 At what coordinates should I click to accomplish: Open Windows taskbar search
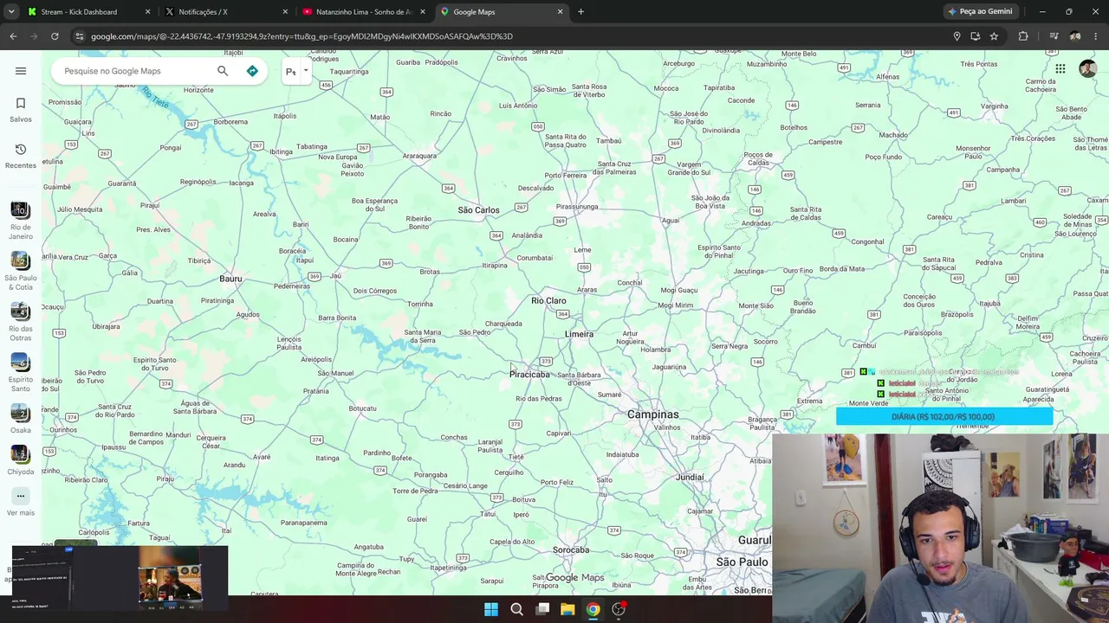pyautogui.click(x=516, y=609)
